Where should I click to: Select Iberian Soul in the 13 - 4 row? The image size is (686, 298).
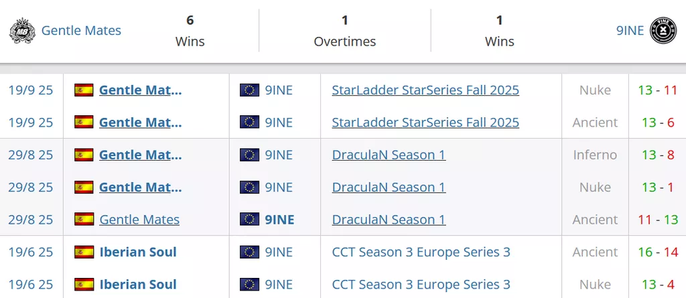coord(138,285)
